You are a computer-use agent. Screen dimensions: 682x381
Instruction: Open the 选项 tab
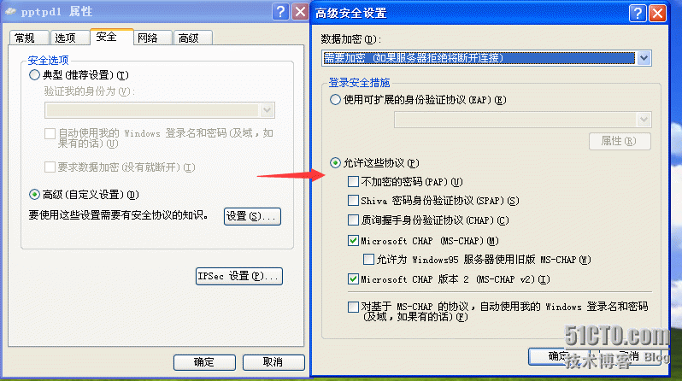[x=66, y=38]
